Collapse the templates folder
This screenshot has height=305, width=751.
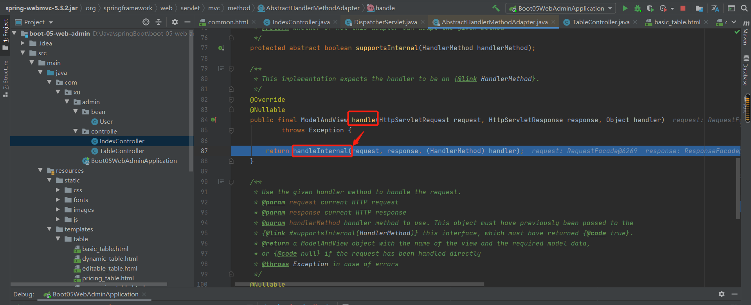point(49,229)
